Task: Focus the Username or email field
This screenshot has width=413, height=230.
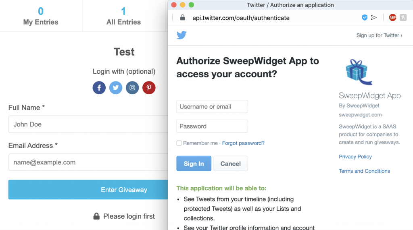Action: tap(212, 107)
